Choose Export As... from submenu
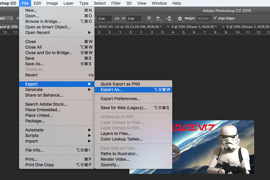 pyautogui.click(x=133, y=90)
